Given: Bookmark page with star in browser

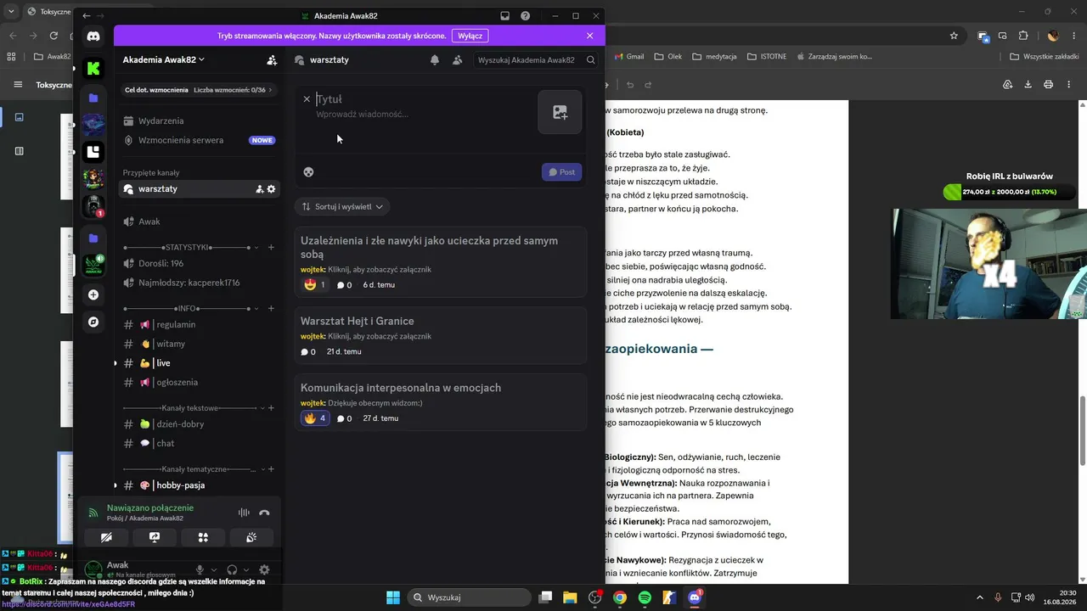Looking at the screenshot, I should [x=954, y=36].
